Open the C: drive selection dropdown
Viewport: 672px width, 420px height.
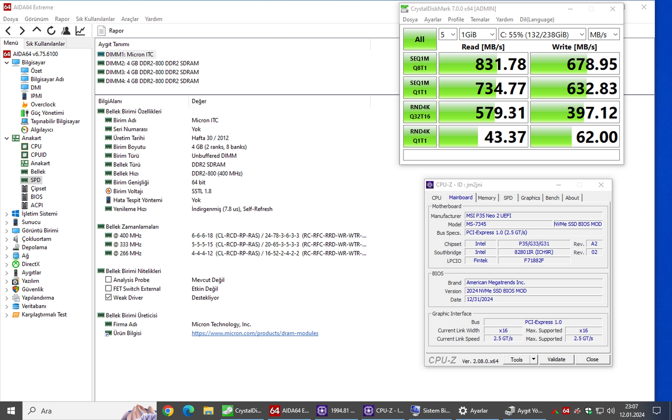point(542,35)
